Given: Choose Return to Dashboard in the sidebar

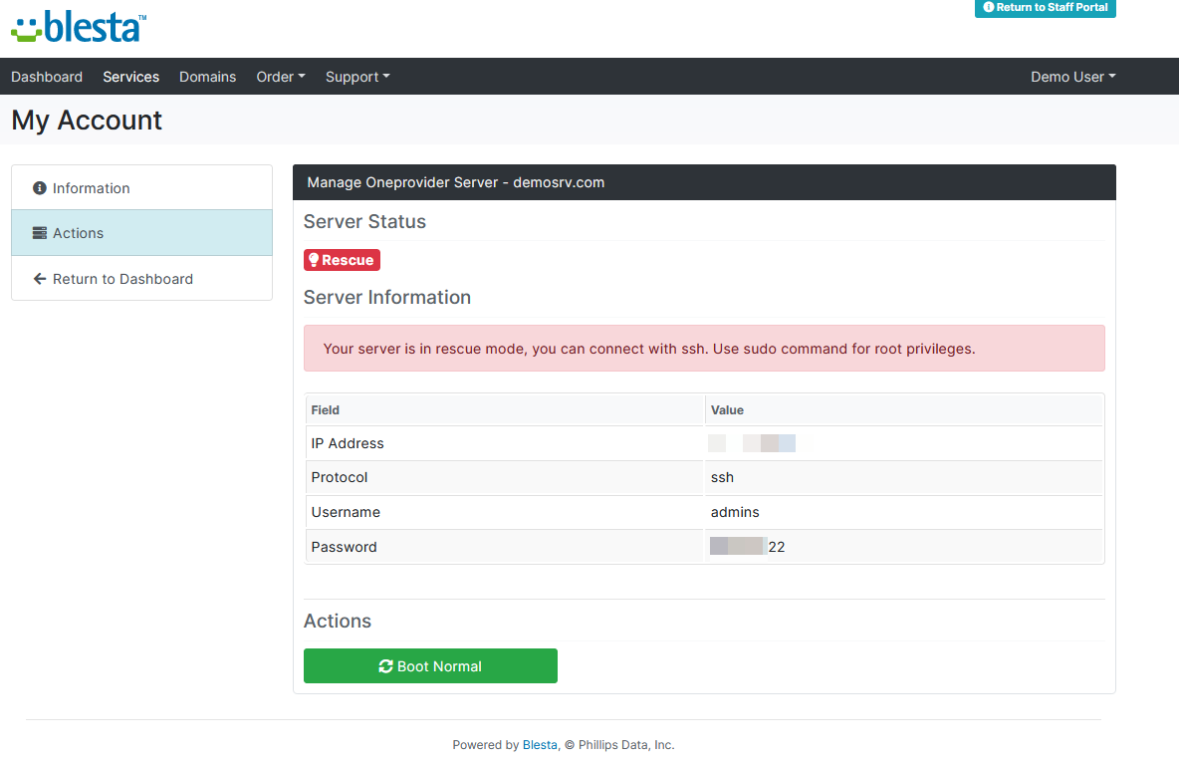Looking at the screenshot, I should [x=141, y=278].
